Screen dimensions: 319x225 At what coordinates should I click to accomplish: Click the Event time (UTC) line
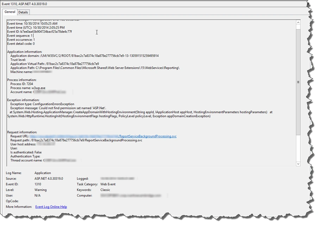36,28
